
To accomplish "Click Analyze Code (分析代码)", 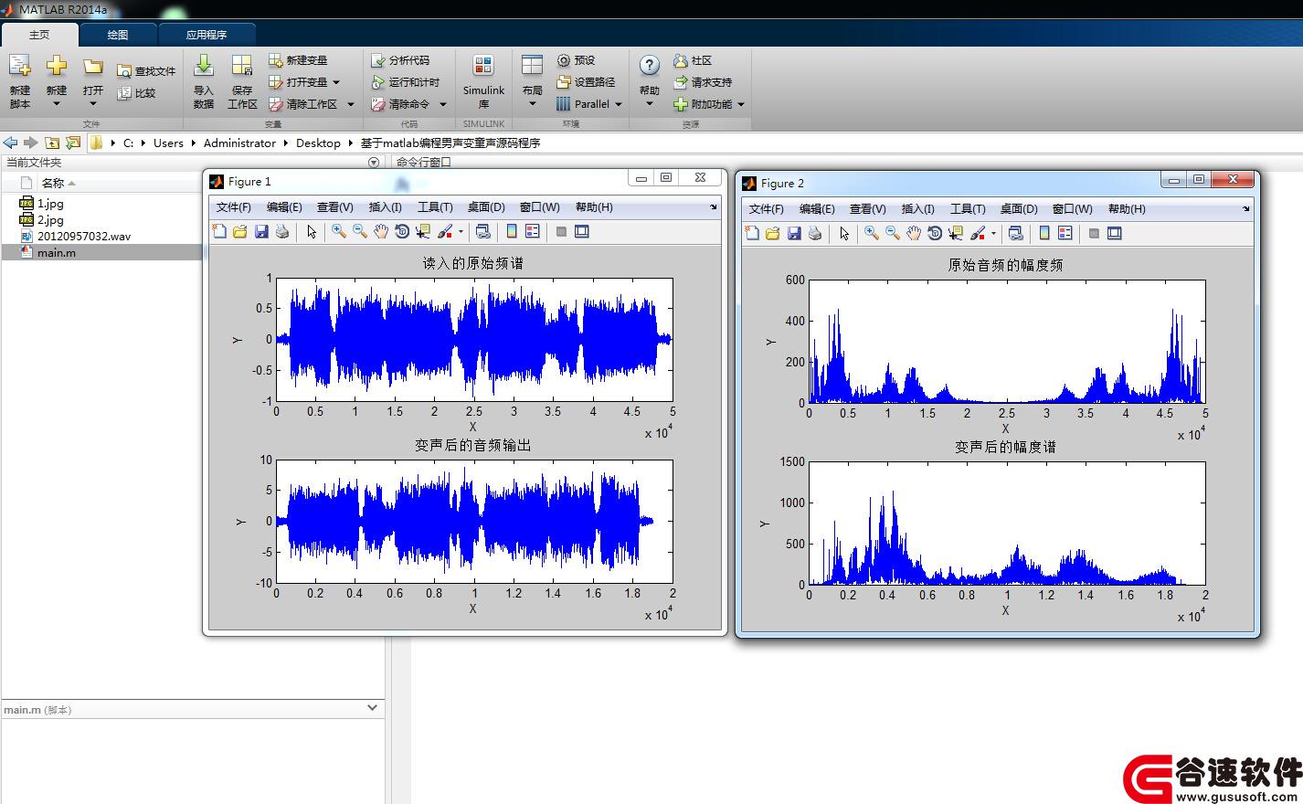I will tap(399, 60).
